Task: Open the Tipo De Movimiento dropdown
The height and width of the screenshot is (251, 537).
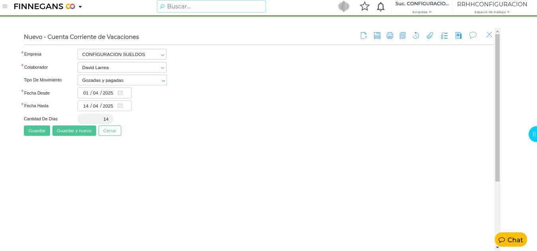Action: pyautogui.click(x=122, y=80)
